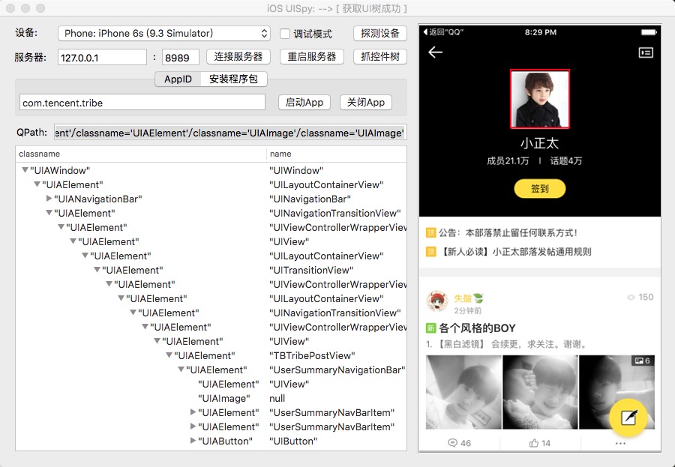675x467 pixels.
Task: Open the Phone device selection dropdown
Action: coord(164,33)
